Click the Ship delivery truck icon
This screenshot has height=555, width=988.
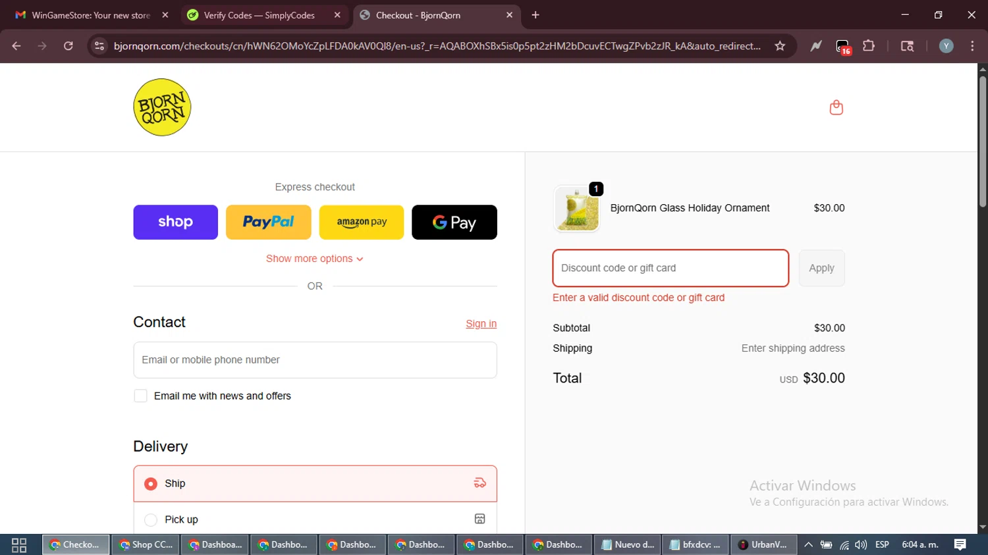(480, 483)
